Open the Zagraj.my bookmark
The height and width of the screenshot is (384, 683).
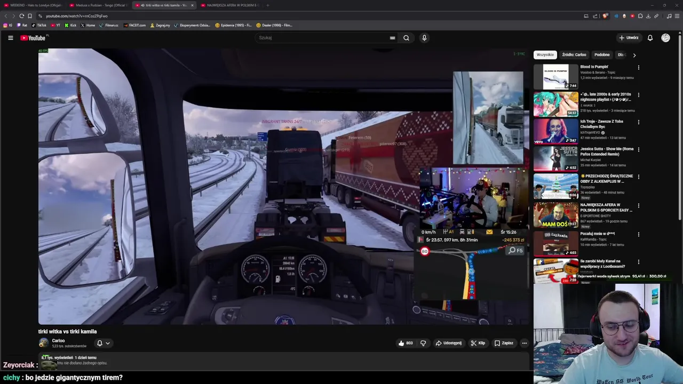[x=160, y=25]
